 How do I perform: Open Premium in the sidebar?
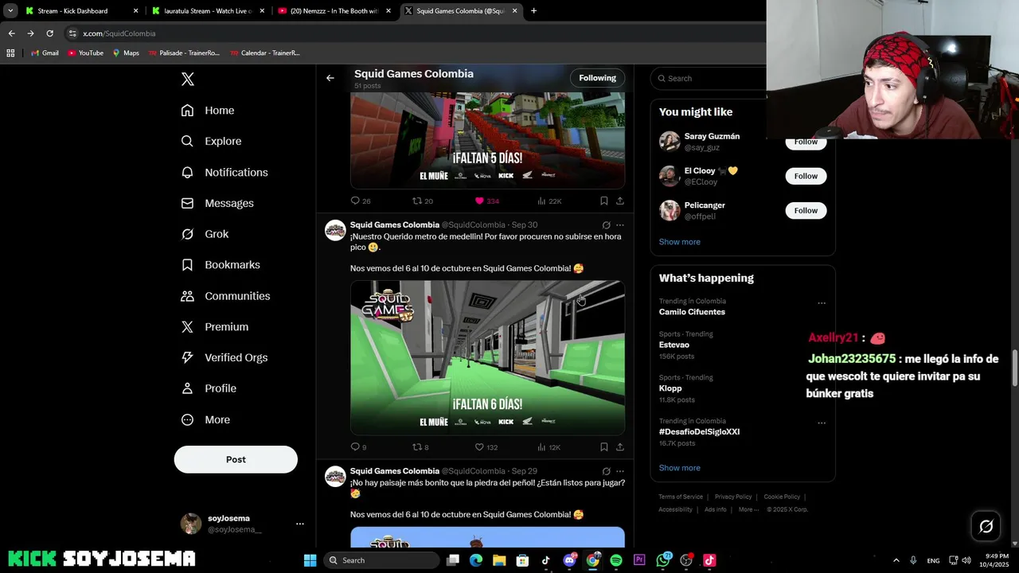(x=215, y=327)
